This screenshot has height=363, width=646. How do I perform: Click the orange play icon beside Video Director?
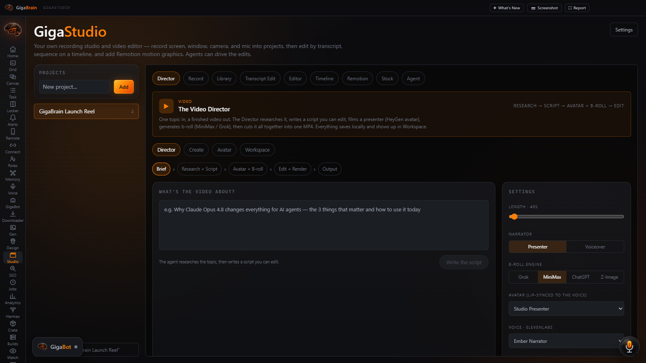166,106
